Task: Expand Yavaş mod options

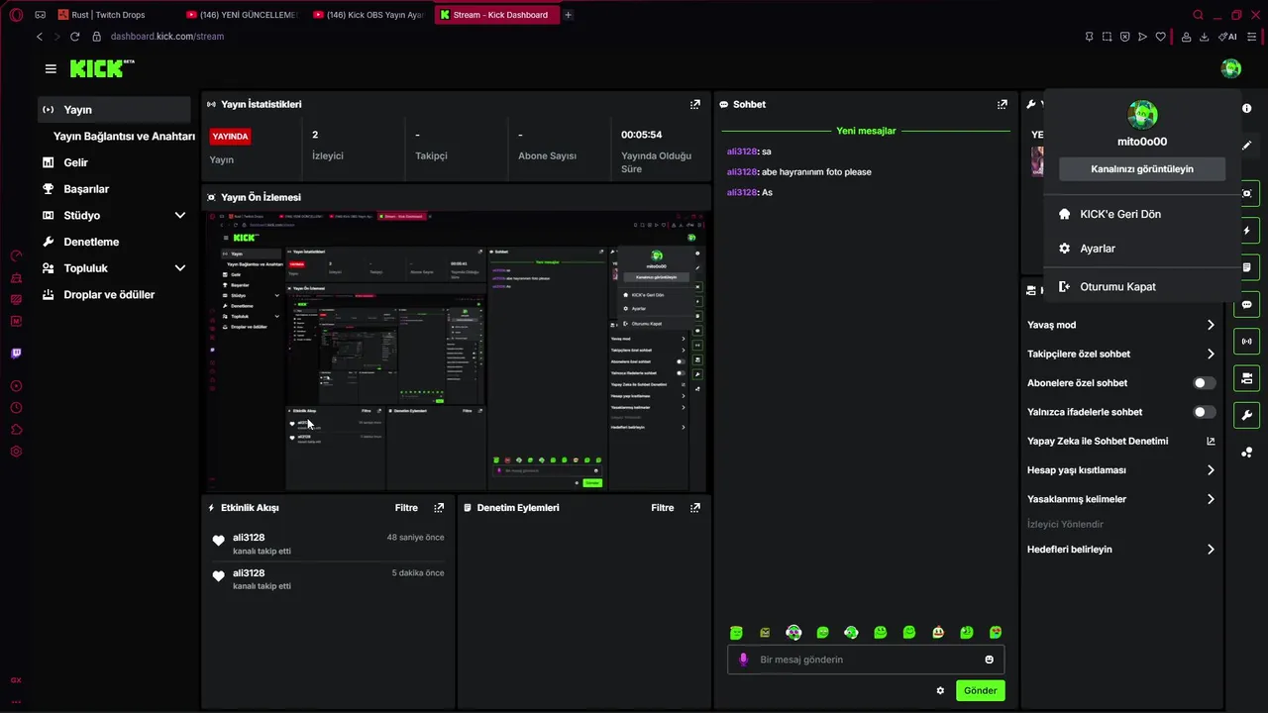Action: click(1211, 325)
